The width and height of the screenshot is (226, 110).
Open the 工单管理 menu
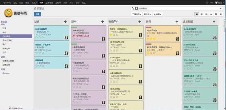(49, 3)
